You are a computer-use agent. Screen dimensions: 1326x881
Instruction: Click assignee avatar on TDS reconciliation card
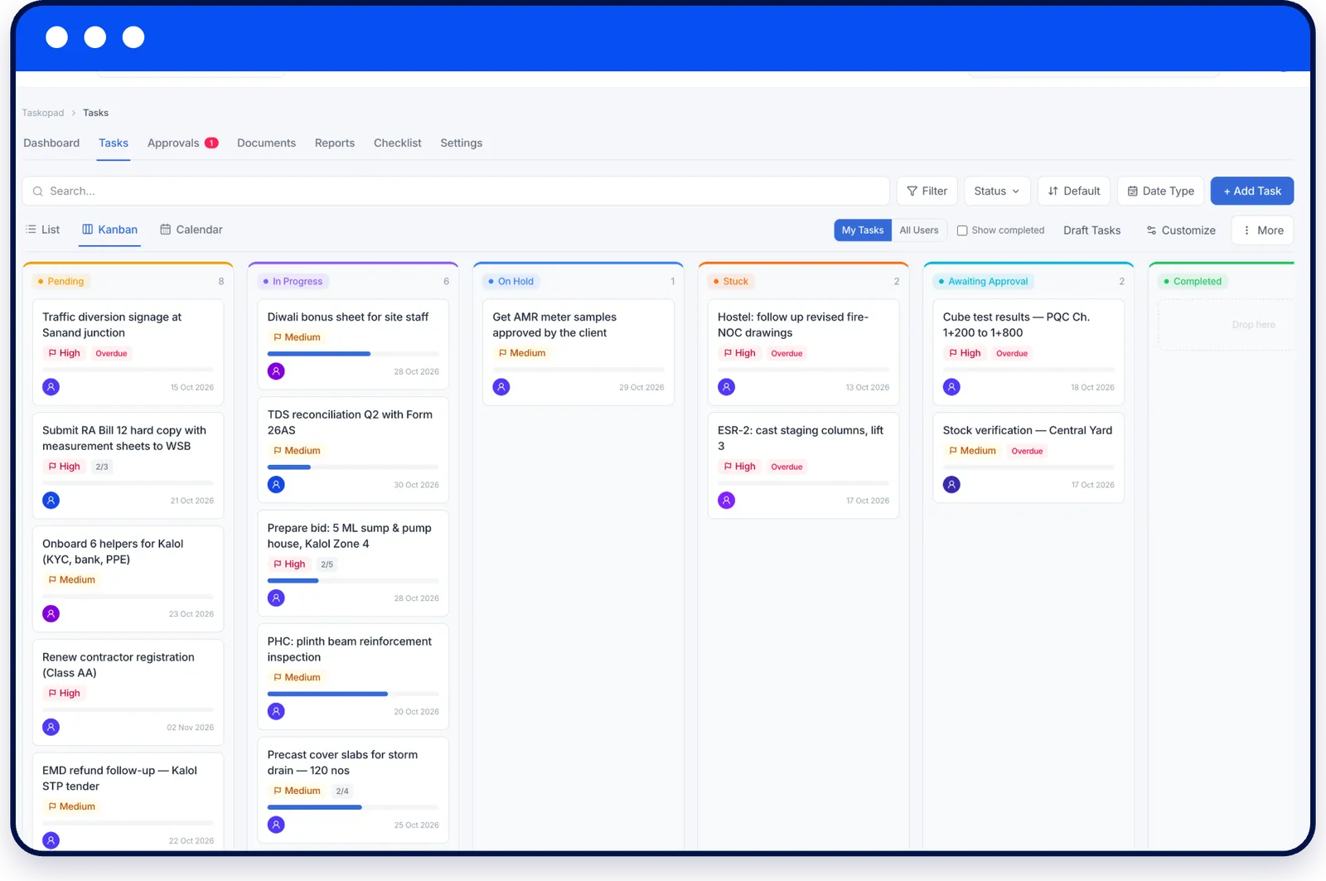click(x=276, y=485)
